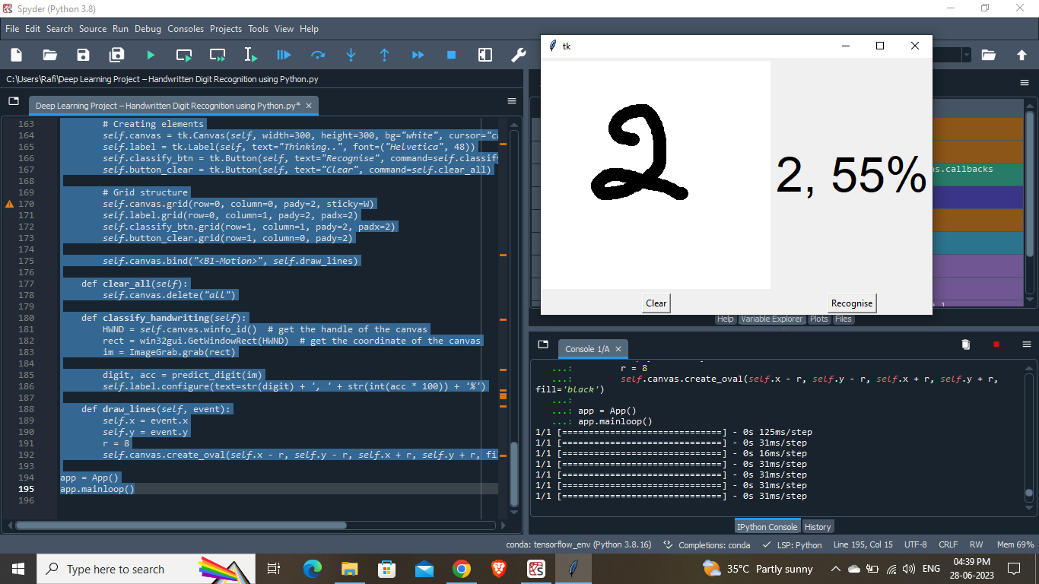Image resolution: width=1039 pixels, height=584 pixels.
Task: Continue execution with fast-forward icon
Action: [x=418, y=55]
